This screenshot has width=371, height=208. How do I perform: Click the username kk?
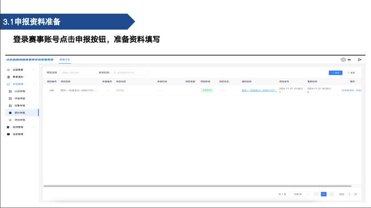click(x=349, y=60)
